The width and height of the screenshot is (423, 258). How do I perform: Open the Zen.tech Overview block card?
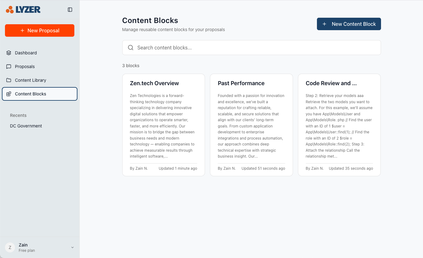[163, 125]
